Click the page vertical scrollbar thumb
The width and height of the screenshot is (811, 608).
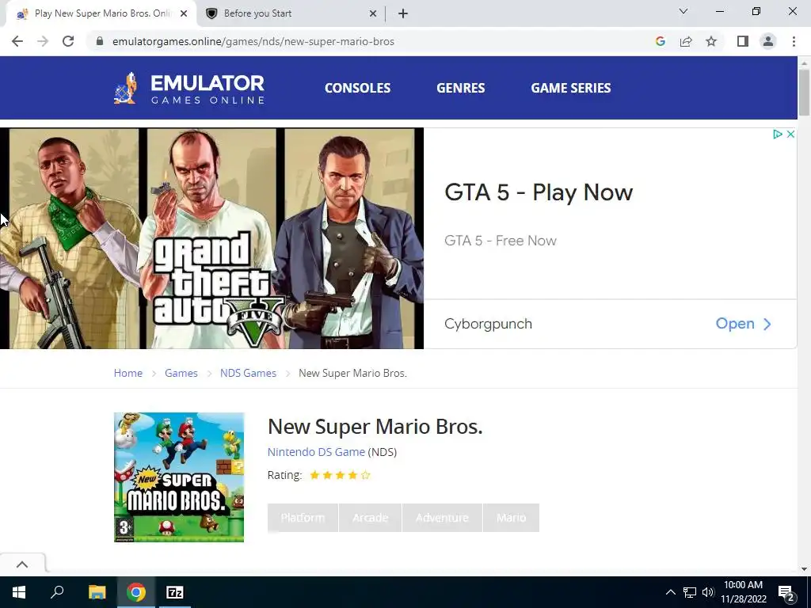coord(805,92)
